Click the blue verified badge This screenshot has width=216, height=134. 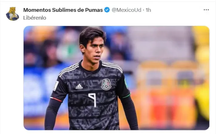107,10
